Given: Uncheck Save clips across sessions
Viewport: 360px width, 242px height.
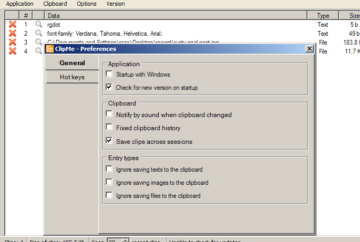Looking at the screenshot, I should [x=109, y=140].
